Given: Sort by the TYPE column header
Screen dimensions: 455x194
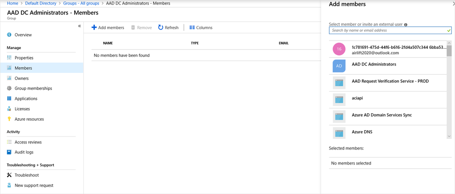Looking at the screenshot, I should [195, 43].
